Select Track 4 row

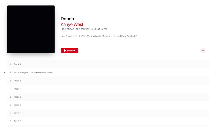pyautogui.click(x=108, y=89)
